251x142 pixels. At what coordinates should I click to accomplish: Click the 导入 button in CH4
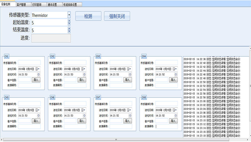coord(174,80)
